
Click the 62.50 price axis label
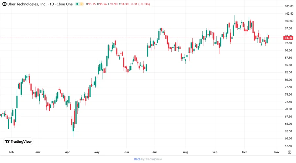coord(289,131)
